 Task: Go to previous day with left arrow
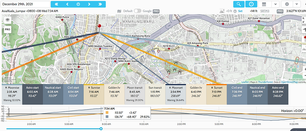[x=67, y=4]
